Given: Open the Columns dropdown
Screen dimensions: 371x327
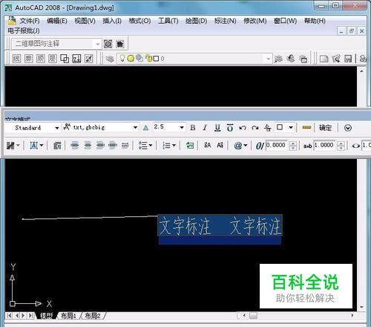Looking at the screenshot, I should coord(13,146).
